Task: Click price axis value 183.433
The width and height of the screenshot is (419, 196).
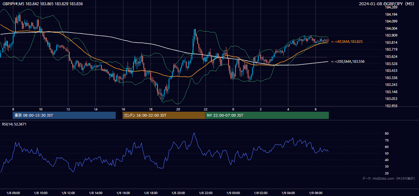Action: pos(391,71)
